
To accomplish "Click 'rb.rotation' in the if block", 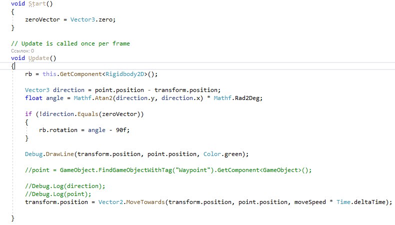I will click(x=58, y=130).
